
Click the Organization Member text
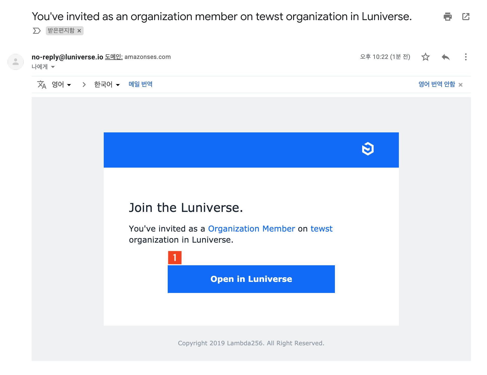point(251,229)
